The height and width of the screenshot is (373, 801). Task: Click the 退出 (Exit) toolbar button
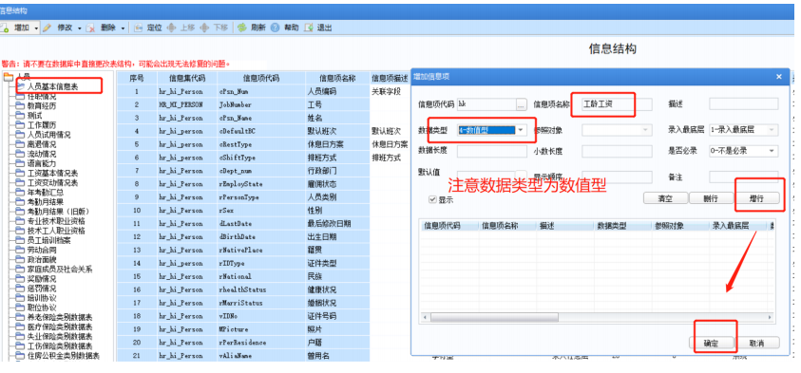318,28
